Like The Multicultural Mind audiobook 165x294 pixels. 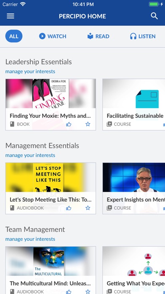[69, 291]
